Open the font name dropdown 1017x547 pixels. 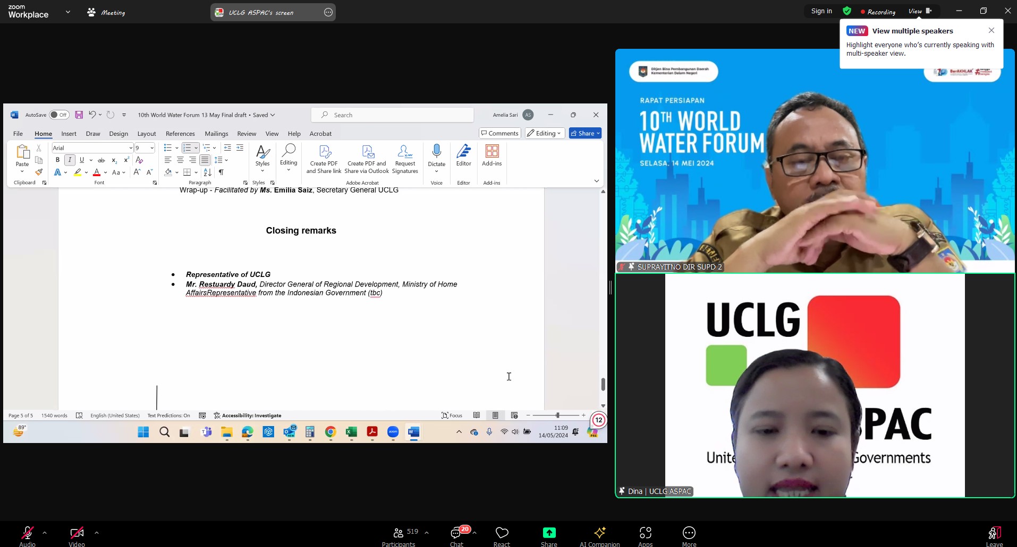pyautogui.click(x=131, y=147)
